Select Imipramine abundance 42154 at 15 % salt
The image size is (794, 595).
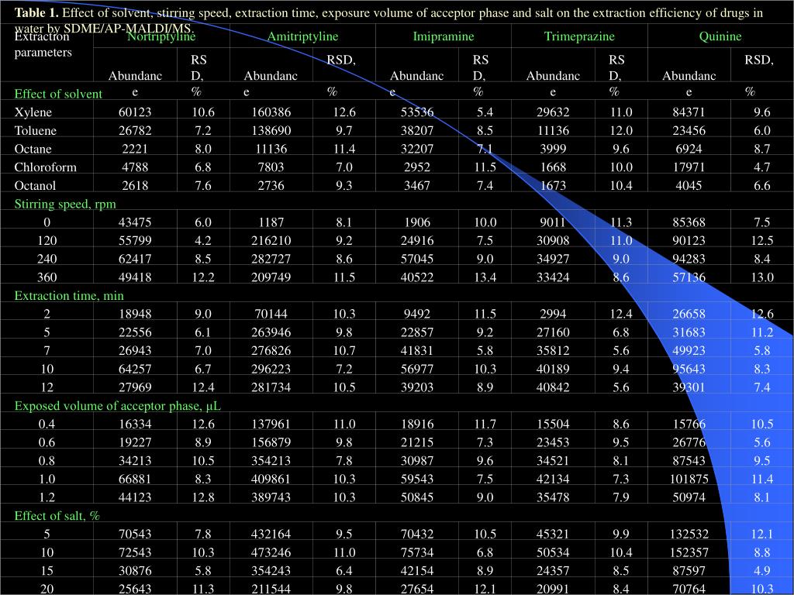pyautogui.click(x=416, y=571)
